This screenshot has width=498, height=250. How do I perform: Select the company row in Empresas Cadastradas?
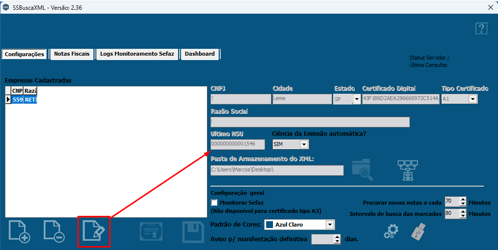click(24, 100)
